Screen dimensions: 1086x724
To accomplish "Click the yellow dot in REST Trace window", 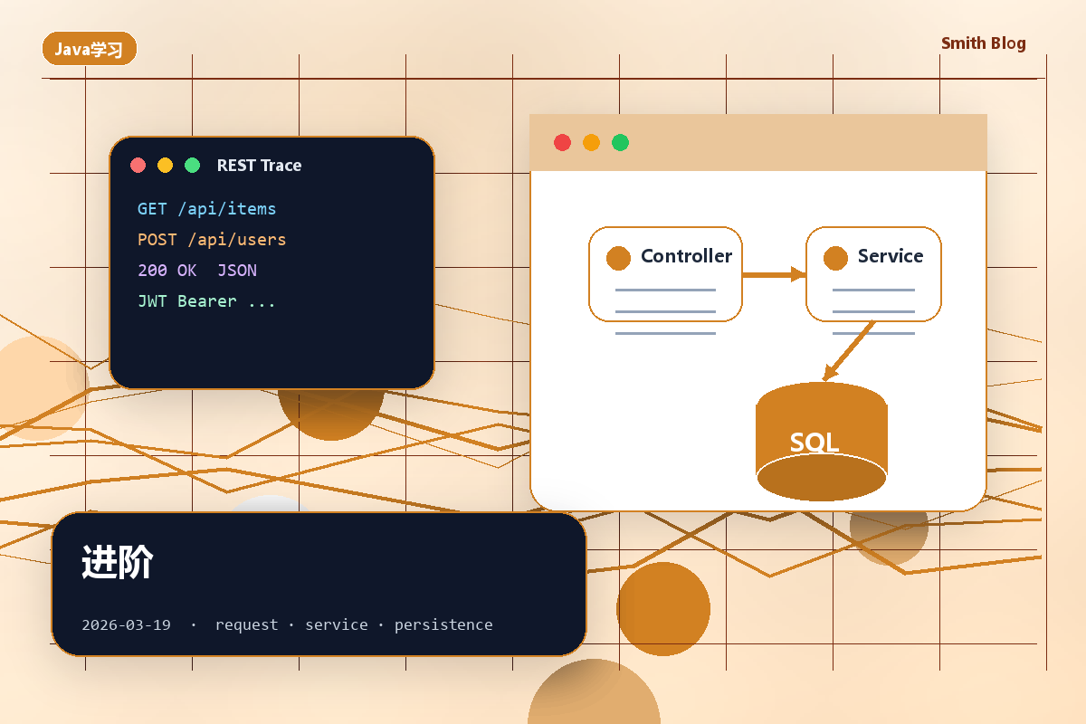I will click(165, 165).
